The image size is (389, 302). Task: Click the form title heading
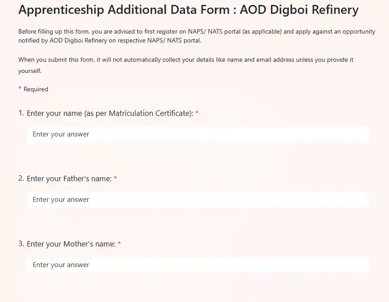[188, 10]
